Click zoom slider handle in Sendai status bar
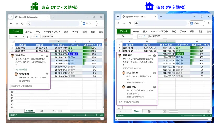220x124 pixels. coord(193,115)
